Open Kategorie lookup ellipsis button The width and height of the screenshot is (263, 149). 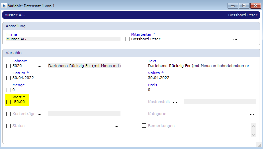[x=252, y=114]
